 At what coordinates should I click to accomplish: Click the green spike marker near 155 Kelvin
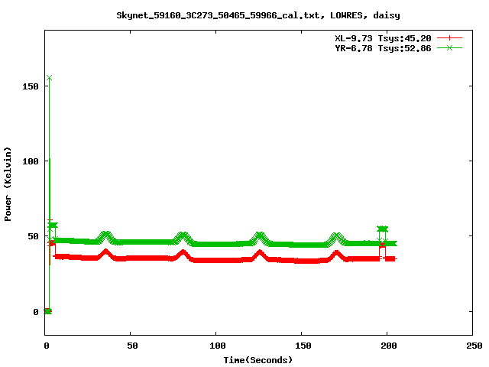point(49,77)
